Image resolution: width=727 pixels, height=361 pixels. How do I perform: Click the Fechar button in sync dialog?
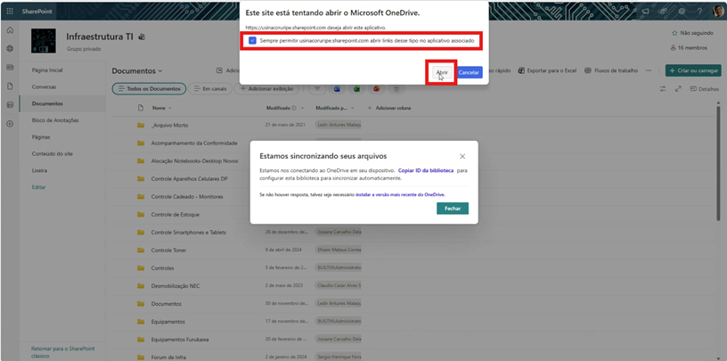pos(453,209)
